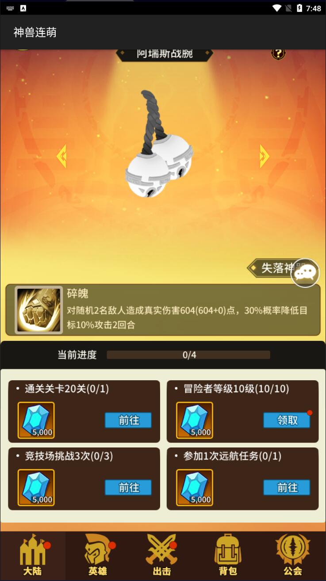Tap gem reward for 竞技场挑战3次
The image size is (326, 581).
click(x=36, y=487)
